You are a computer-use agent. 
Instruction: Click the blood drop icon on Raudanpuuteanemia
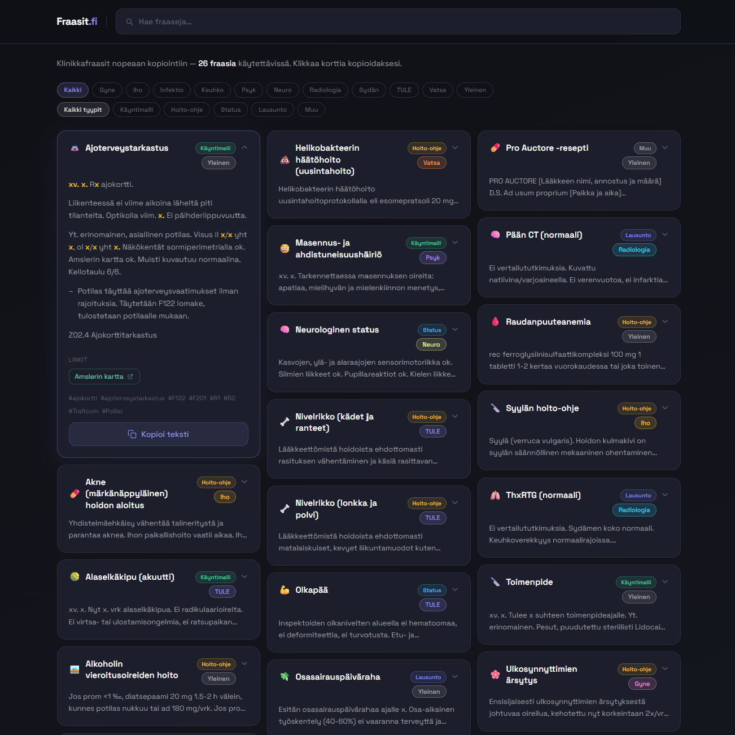point(495,322)
